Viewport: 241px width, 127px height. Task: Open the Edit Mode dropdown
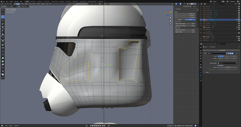(9, 4)
